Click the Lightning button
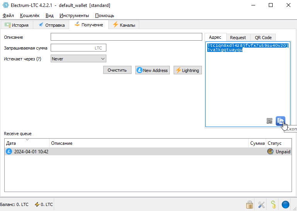297x211 pixels. (x=188, y=70)
